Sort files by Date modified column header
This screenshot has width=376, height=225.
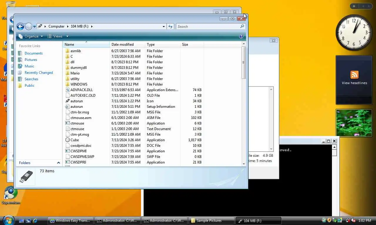(x=127, y=45)
